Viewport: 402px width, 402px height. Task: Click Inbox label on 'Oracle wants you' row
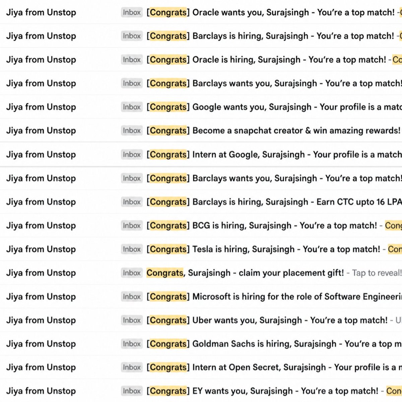coord(132,12)
